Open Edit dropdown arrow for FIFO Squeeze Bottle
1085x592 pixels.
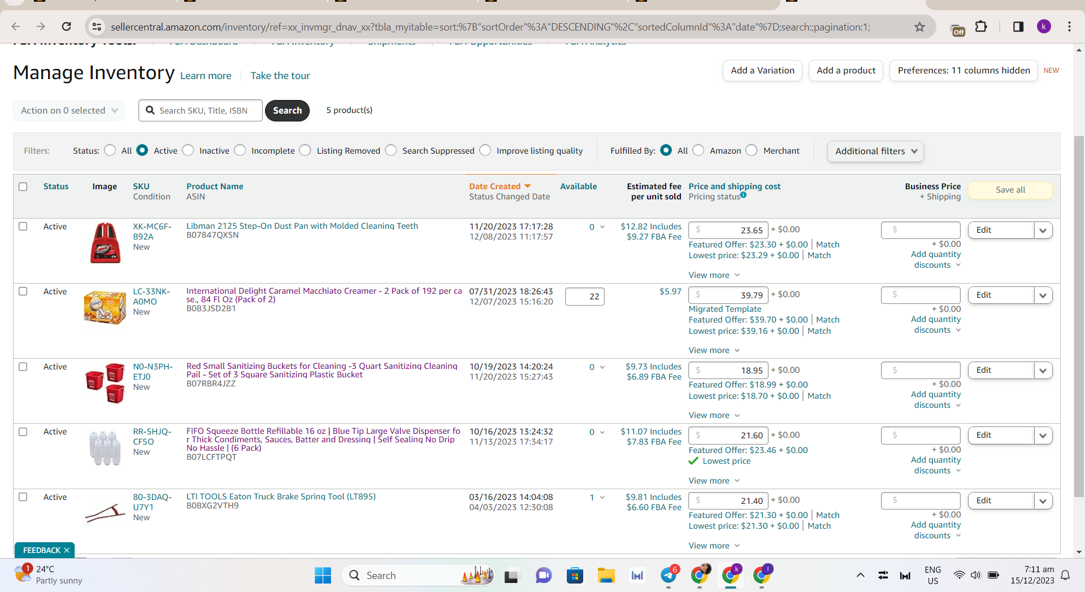(x=1043, y=435)
